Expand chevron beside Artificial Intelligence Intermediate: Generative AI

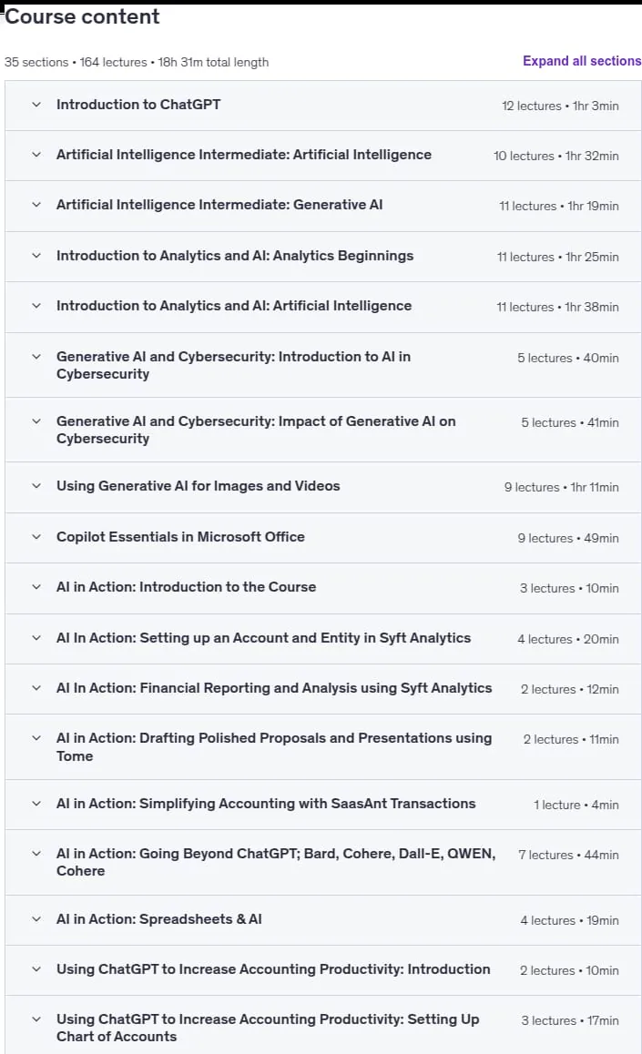click(x=36, y=205)
